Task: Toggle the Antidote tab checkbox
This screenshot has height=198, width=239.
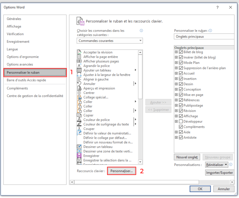Action: point(181,137)
